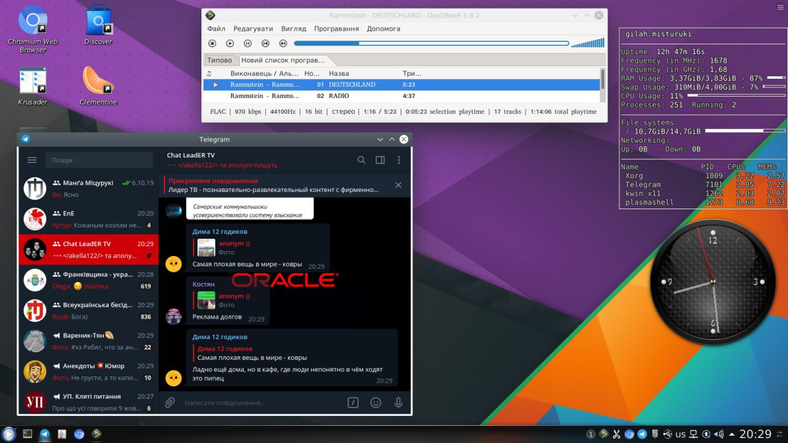The image size is (788, 443).
Task: Open the EnE chat
Action: (x=89, y=219)
